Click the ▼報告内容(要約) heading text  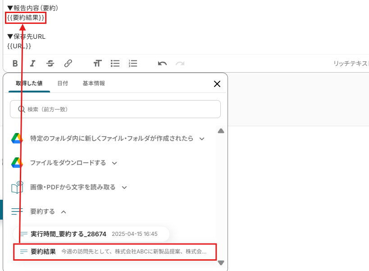[32, 8]
